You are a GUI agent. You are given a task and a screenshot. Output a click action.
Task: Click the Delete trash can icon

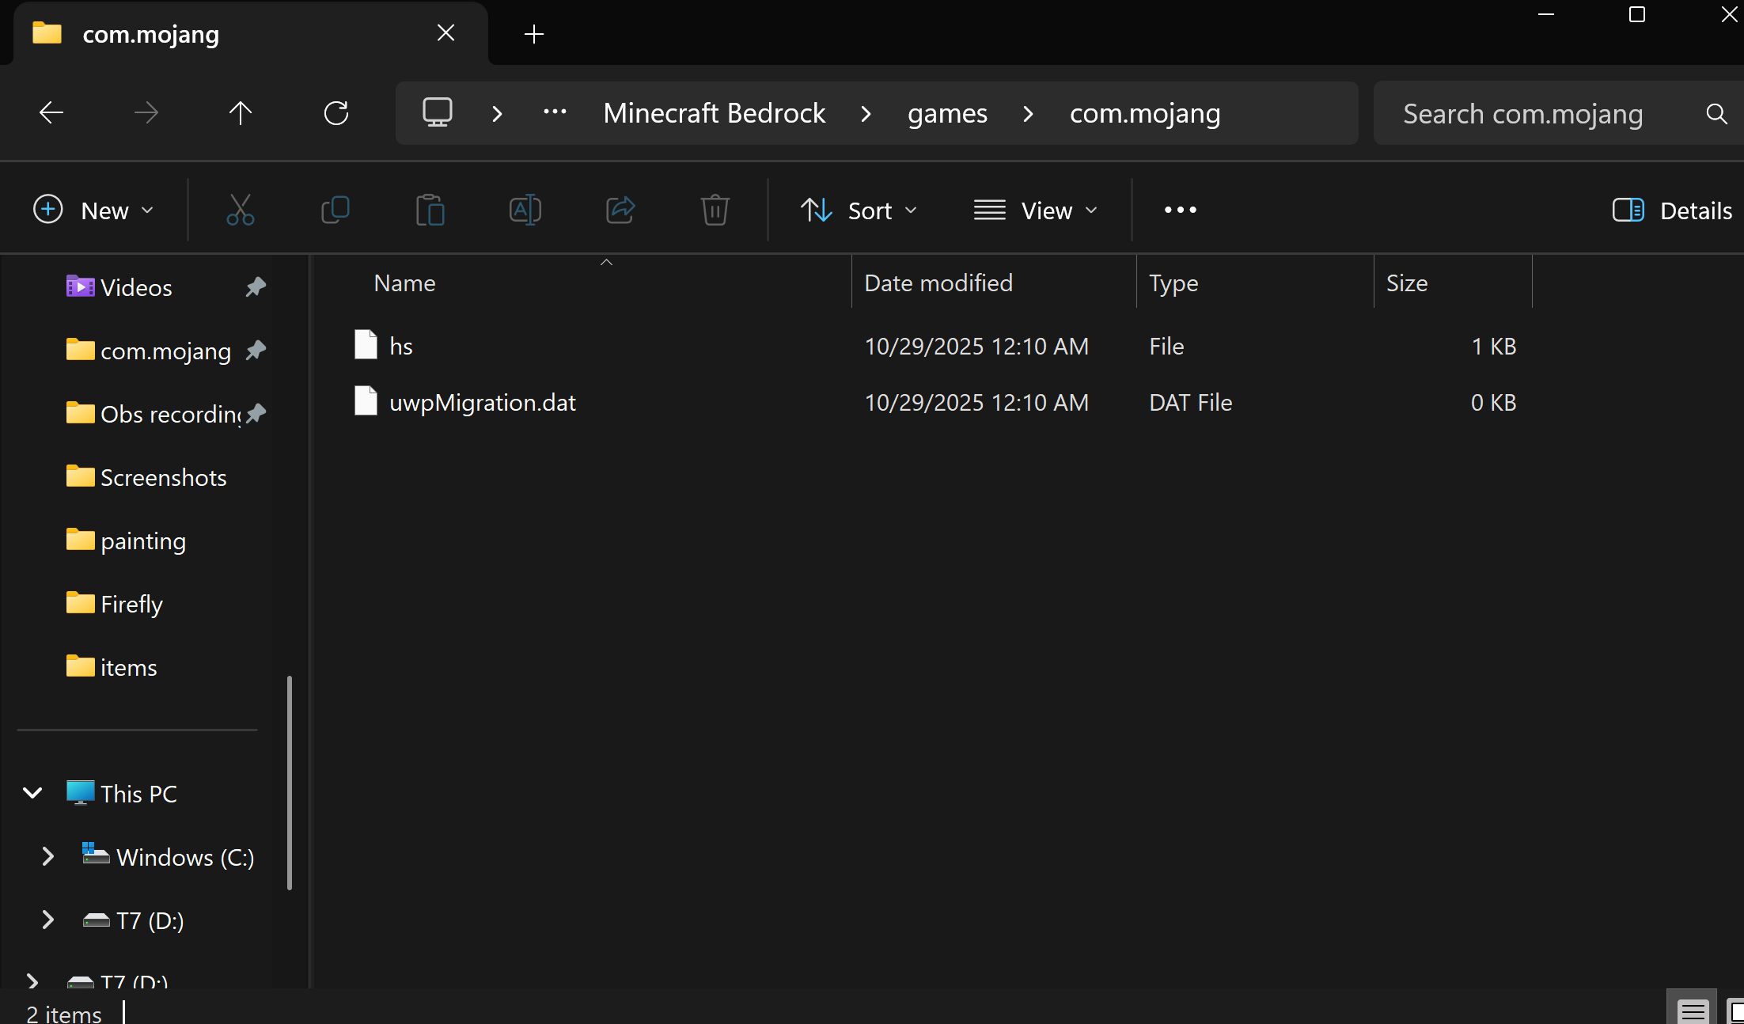715,210
